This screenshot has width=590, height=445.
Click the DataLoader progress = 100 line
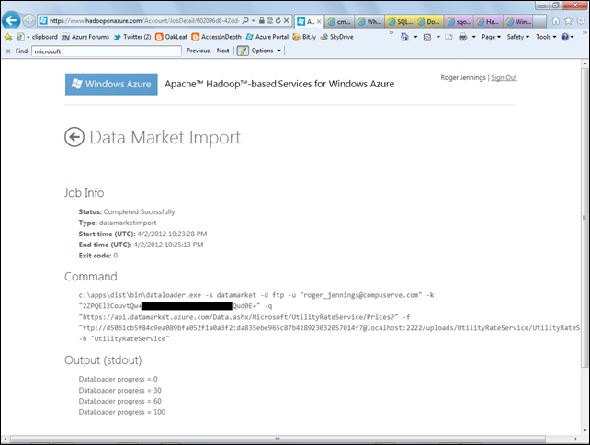pyautogui.click(x=122, y=412)
